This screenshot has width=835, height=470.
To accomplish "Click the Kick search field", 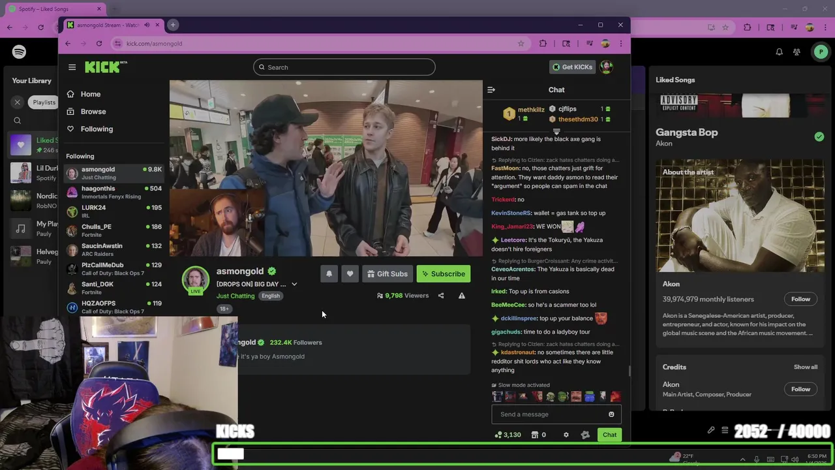I will coord(344,67).
